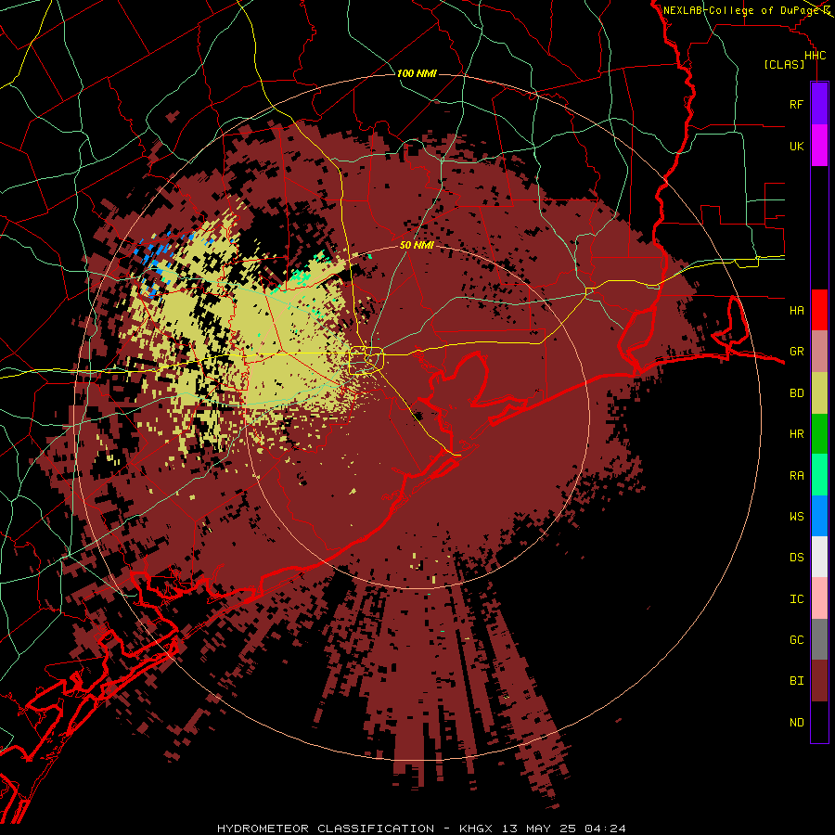Viewport: 835px width, 835px height.
Task: Pick the RA mint-green legend swatch
Action: pos(819,475)
